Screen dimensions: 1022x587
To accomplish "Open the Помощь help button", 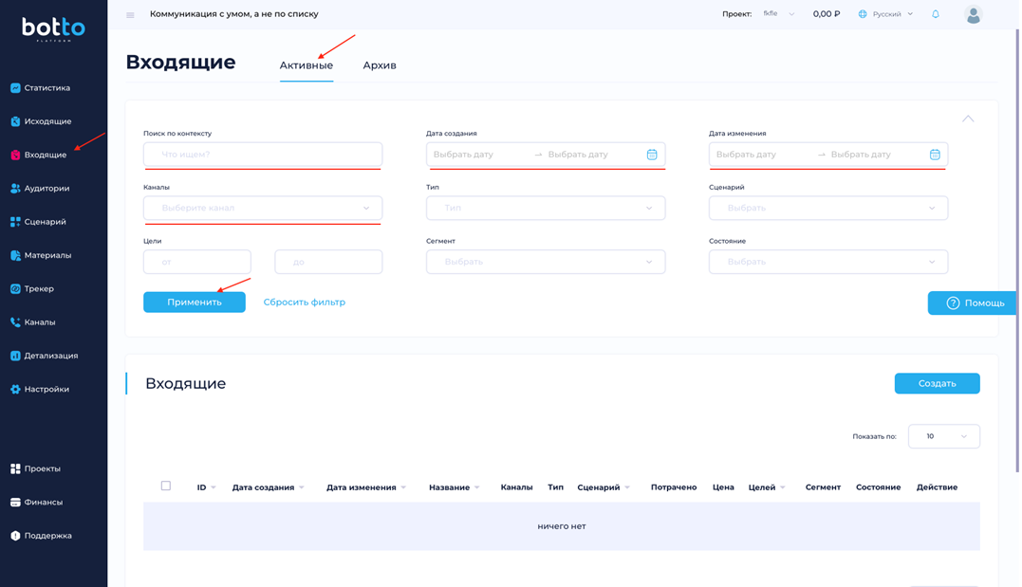I will (x=972, y=303).
